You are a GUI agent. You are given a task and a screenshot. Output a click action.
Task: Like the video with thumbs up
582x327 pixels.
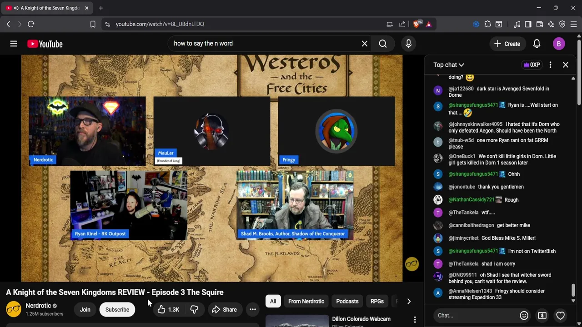tap(168, 310)
